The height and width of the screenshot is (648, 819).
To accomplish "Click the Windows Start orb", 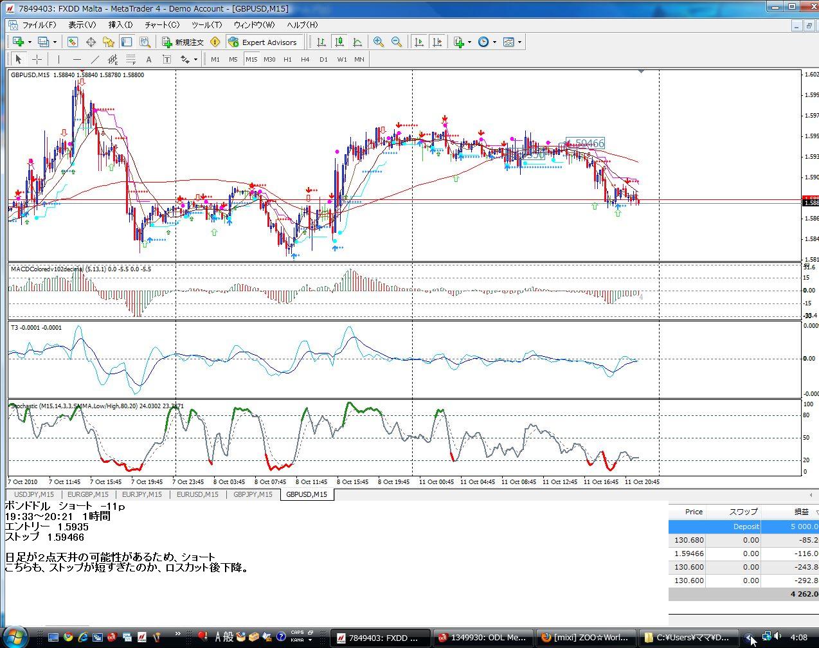I will point(14,636).
